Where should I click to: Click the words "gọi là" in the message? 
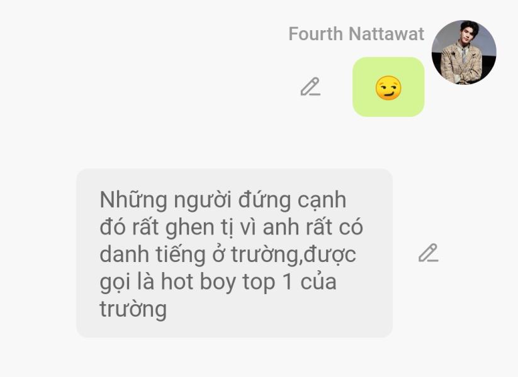coord(127,282)
